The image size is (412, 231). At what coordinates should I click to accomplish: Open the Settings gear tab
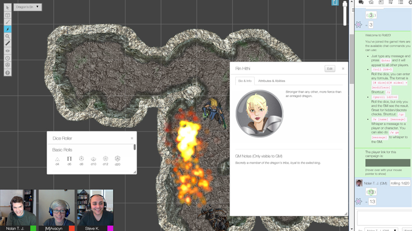click(x=410, y=2)
